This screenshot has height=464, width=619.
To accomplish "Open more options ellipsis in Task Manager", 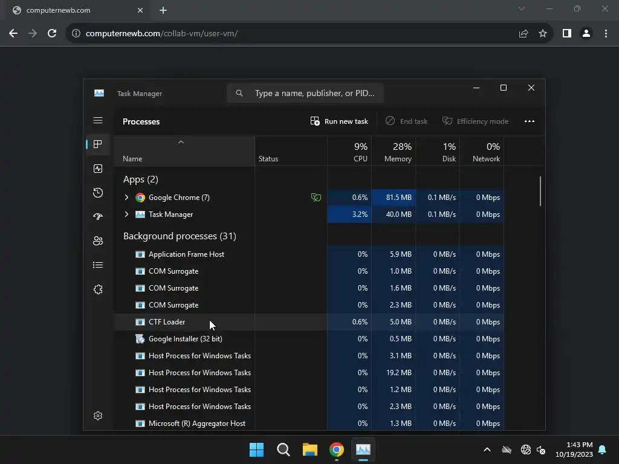I will [530, 121].
